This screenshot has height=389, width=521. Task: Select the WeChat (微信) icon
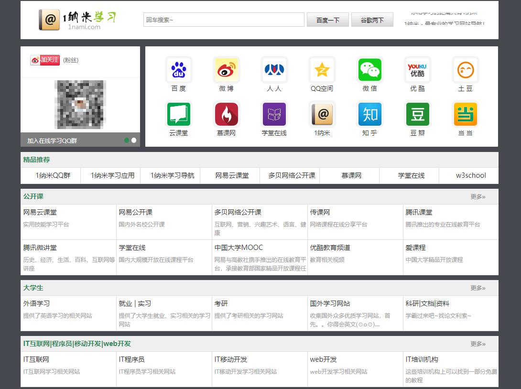(x=369, y=69)
